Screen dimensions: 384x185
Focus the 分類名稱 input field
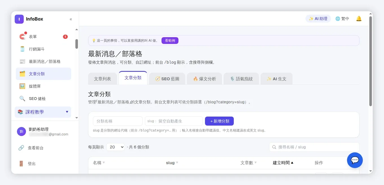pyautogui.click(x=118, y=121)
